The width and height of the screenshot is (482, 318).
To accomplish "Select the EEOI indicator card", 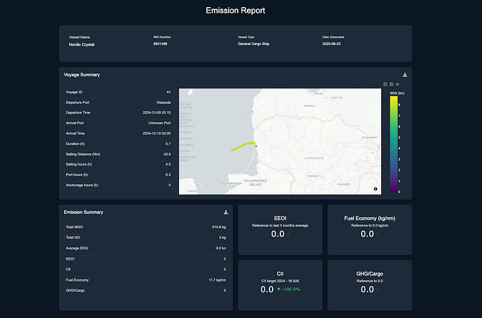I will pyautogui.click(x=280, y=229).
